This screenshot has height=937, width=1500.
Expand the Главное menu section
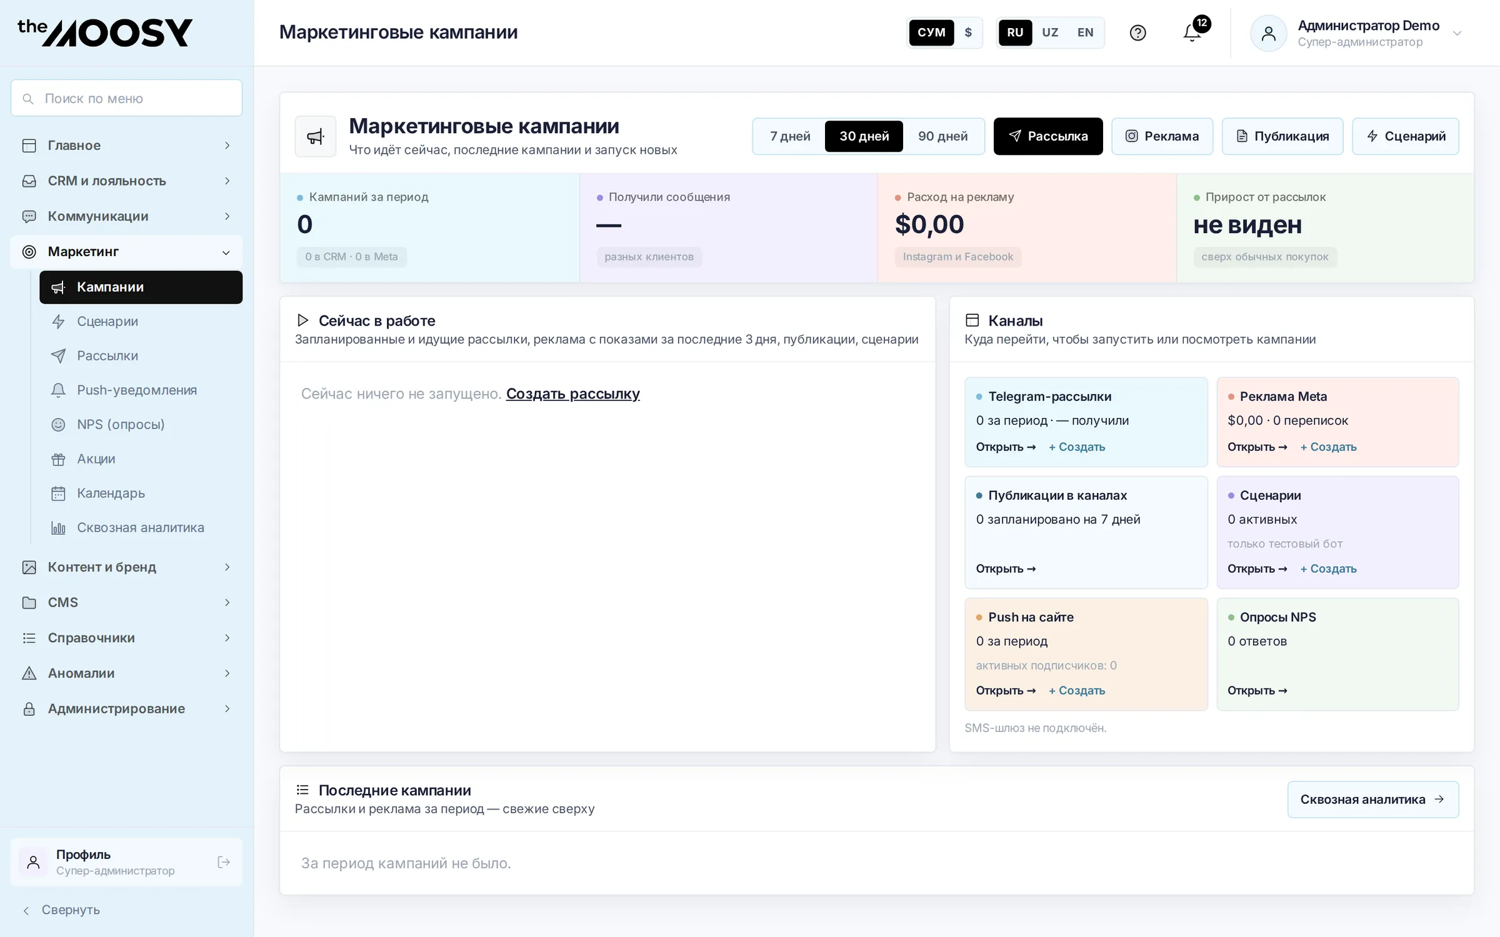pos(126,145)
